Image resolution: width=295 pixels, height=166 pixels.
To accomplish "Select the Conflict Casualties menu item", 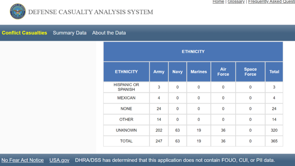I will [24, 33].
